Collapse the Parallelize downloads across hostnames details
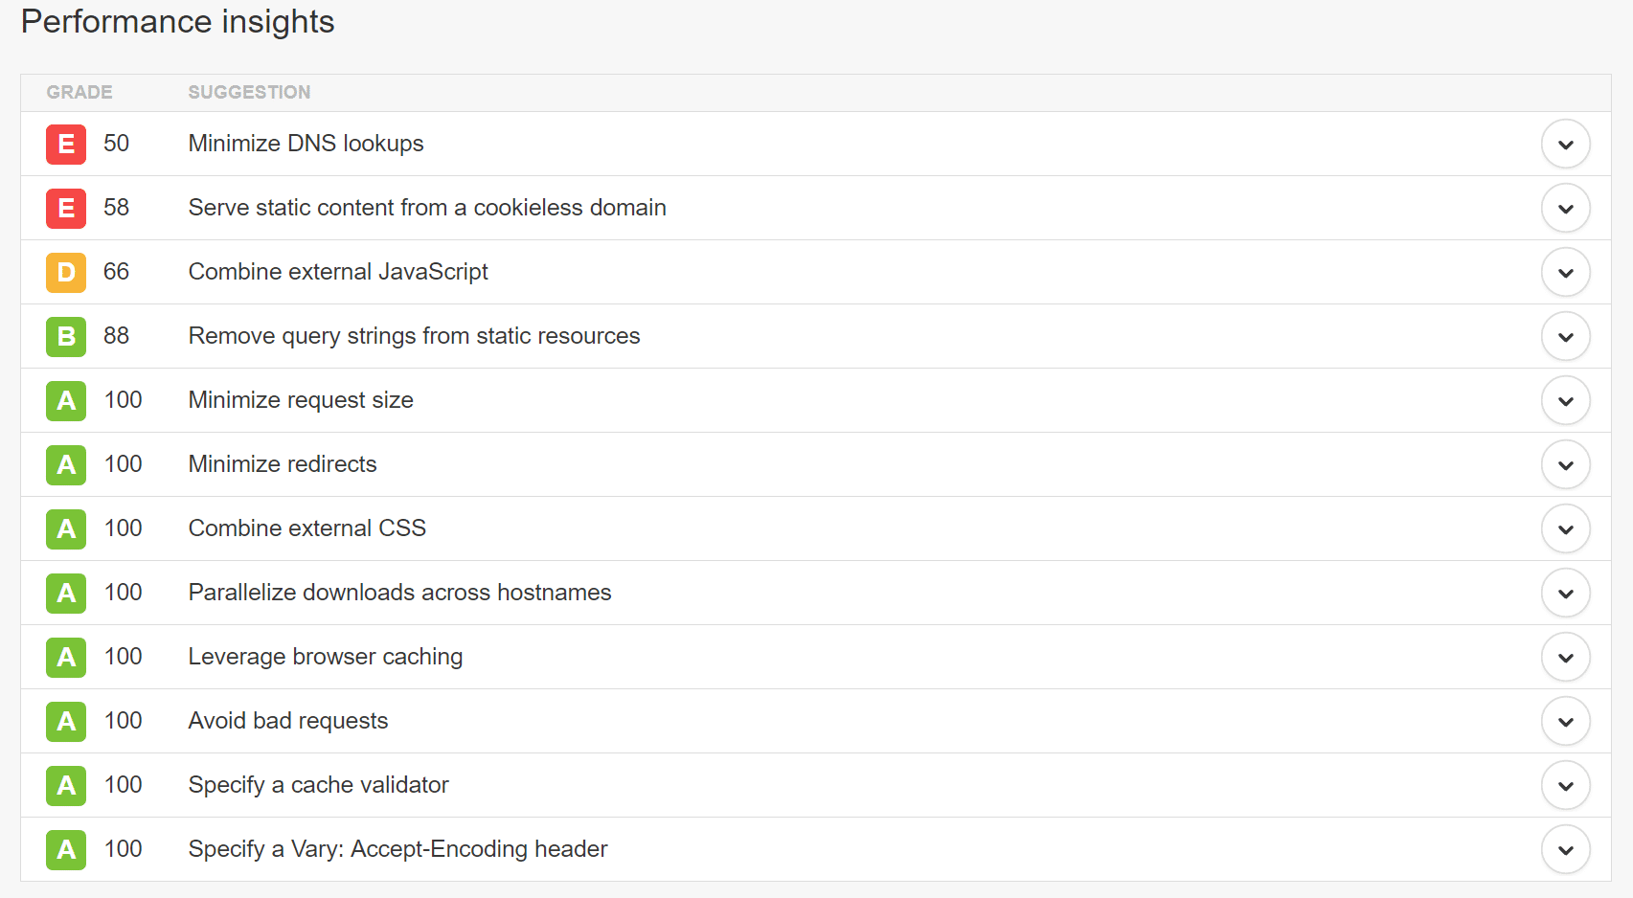 coord(1566,593)
